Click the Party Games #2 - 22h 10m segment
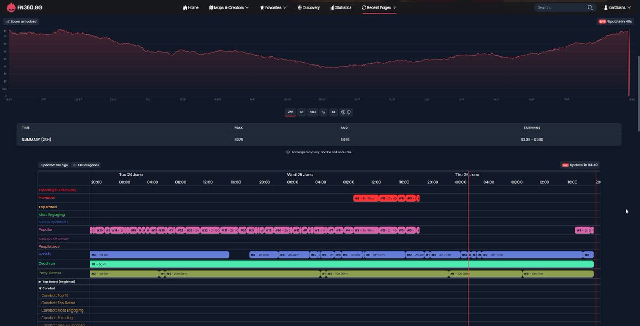This screenshot has width=640, height=326. coord(243,274)
